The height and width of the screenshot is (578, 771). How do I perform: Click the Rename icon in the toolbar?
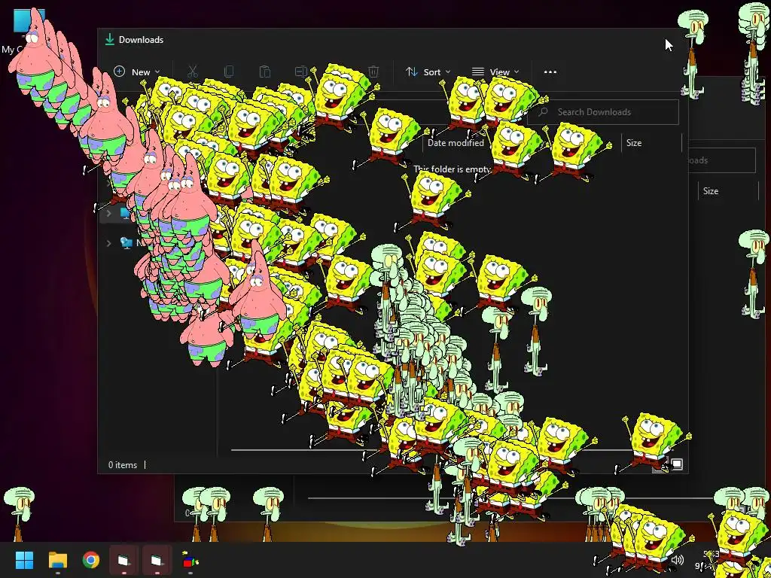(x=301, y=71)
